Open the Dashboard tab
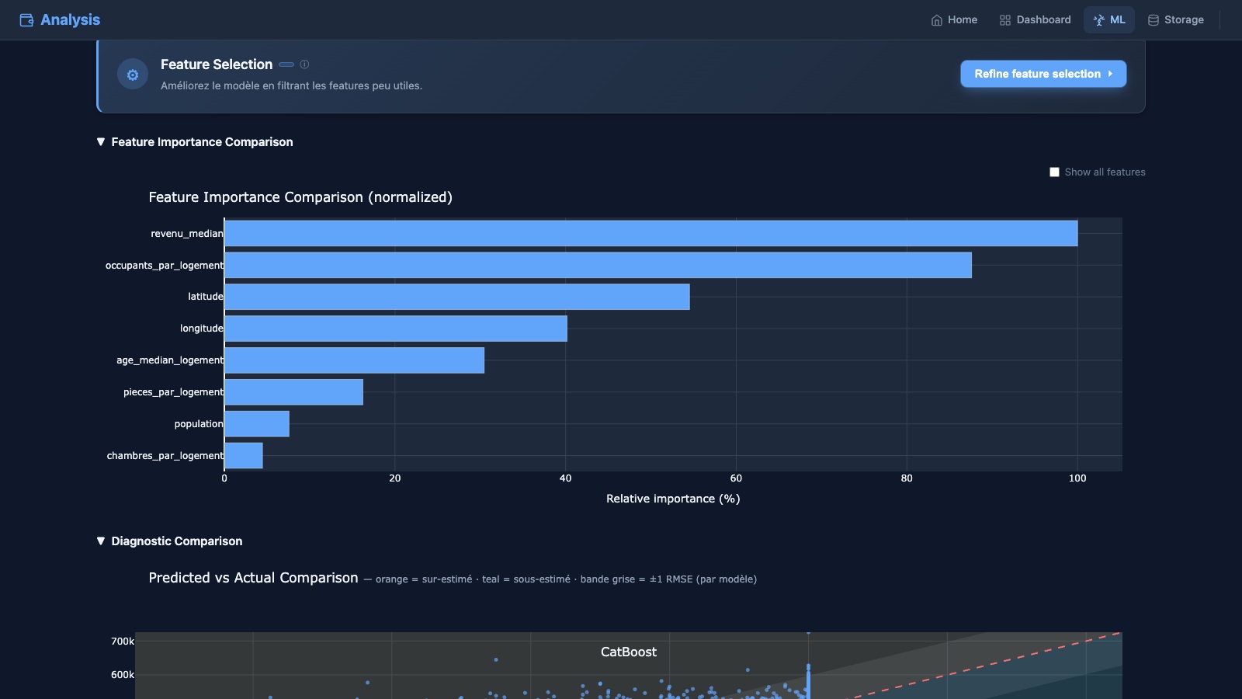The width and height of the screenshot is (1242, 699). coord(1035,20)
